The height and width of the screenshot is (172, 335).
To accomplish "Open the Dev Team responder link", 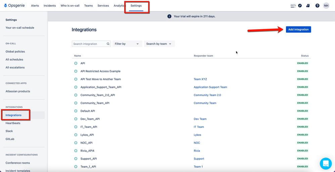I will 200,119.
